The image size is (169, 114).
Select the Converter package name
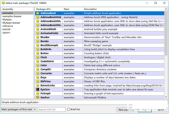46,73
